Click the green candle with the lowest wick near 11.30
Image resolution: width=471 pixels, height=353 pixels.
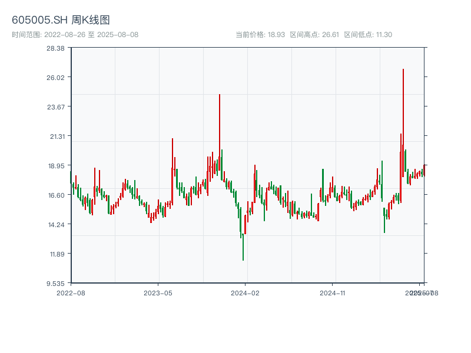coord(243,247)
